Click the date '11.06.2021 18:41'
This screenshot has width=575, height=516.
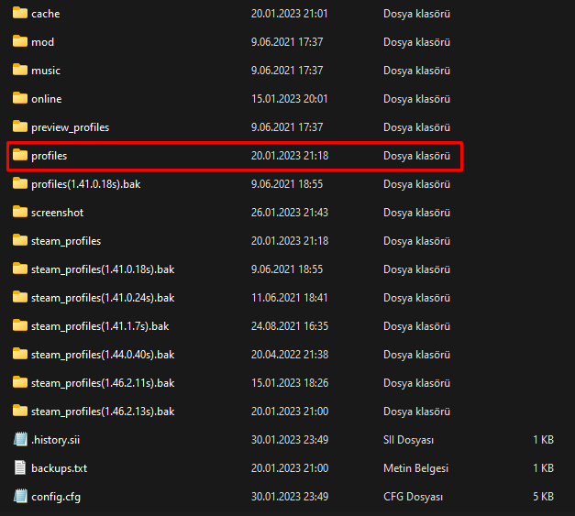[289, 298]
